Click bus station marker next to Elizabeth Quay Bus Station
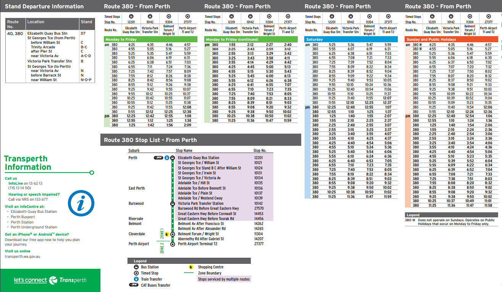 coord(173,158)
